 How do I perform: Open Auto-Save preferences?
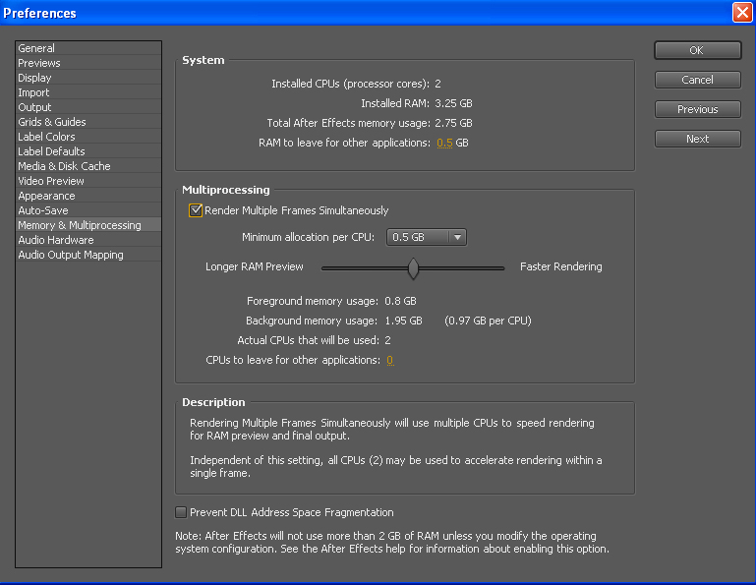[88, 210]
